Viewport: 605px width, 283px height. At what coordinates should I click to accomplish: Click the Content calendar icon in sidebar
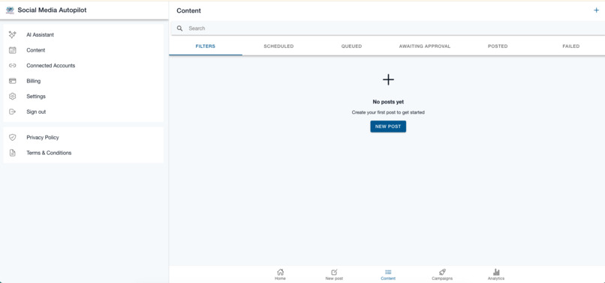click(x=12, y=50)
